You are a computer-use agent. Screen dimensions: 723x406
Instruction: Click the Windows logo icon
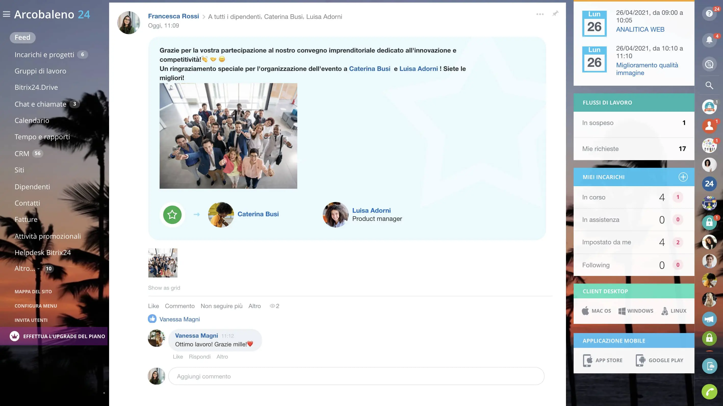[622, 311]
